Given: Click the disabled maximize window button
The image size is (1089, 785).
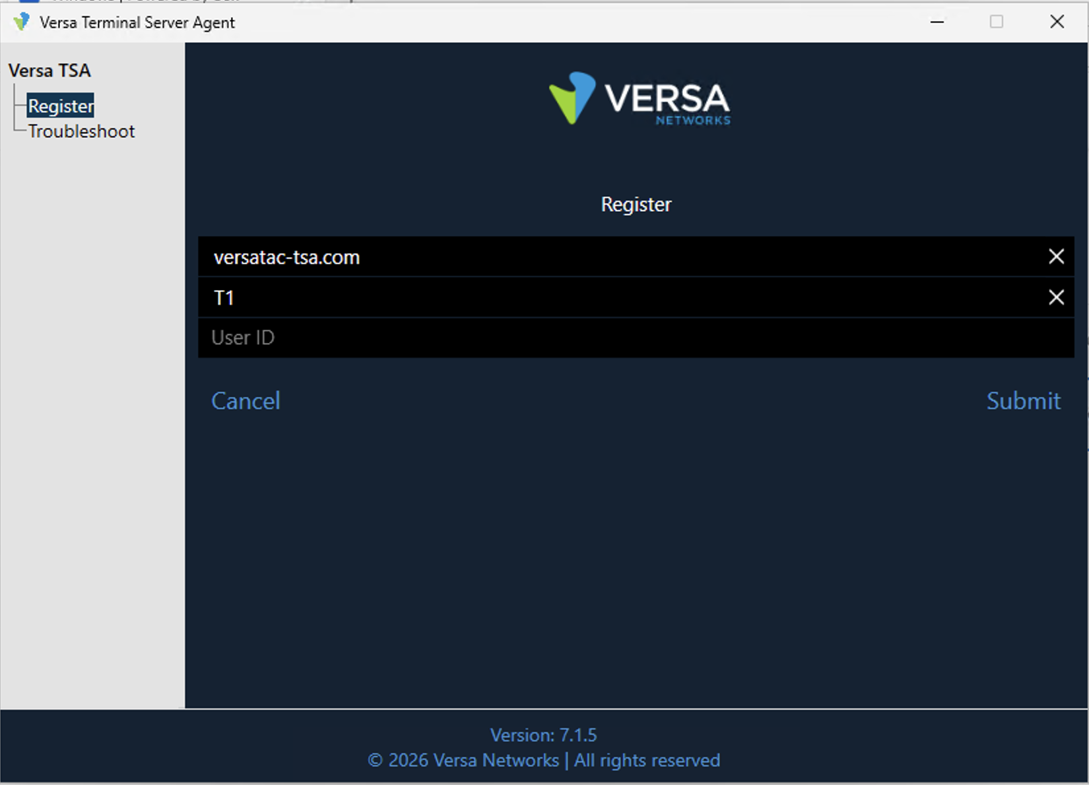Looking at the screenshot, I should (x=997, y=22).
